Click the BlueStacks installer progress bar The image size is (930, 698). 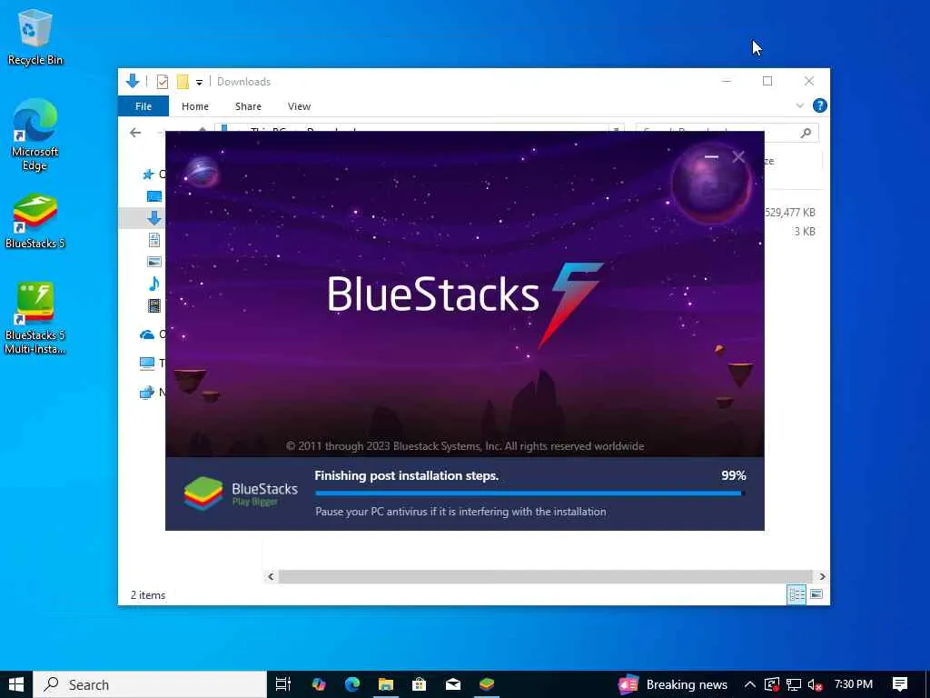(x=529, y=494)
